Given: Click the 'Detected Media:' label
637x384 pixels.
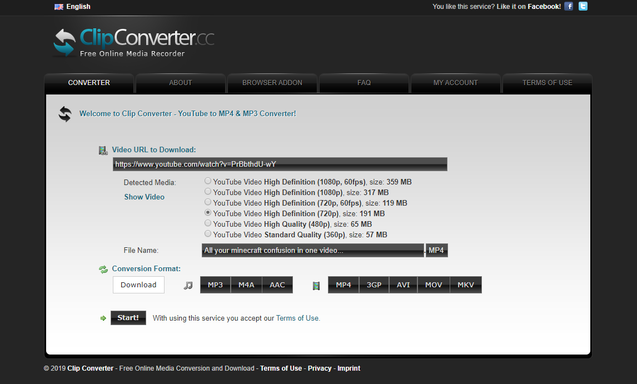Looking at the screenshot, I should click(x=150, y=183).
